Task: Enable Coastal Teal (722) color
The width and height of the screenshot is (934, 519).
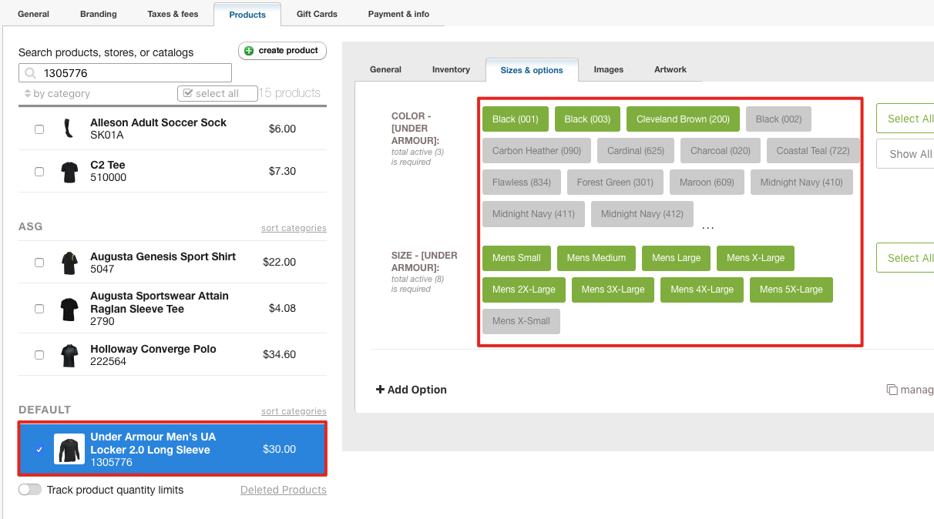Action: pyautogui.click(x=813, y=151)
